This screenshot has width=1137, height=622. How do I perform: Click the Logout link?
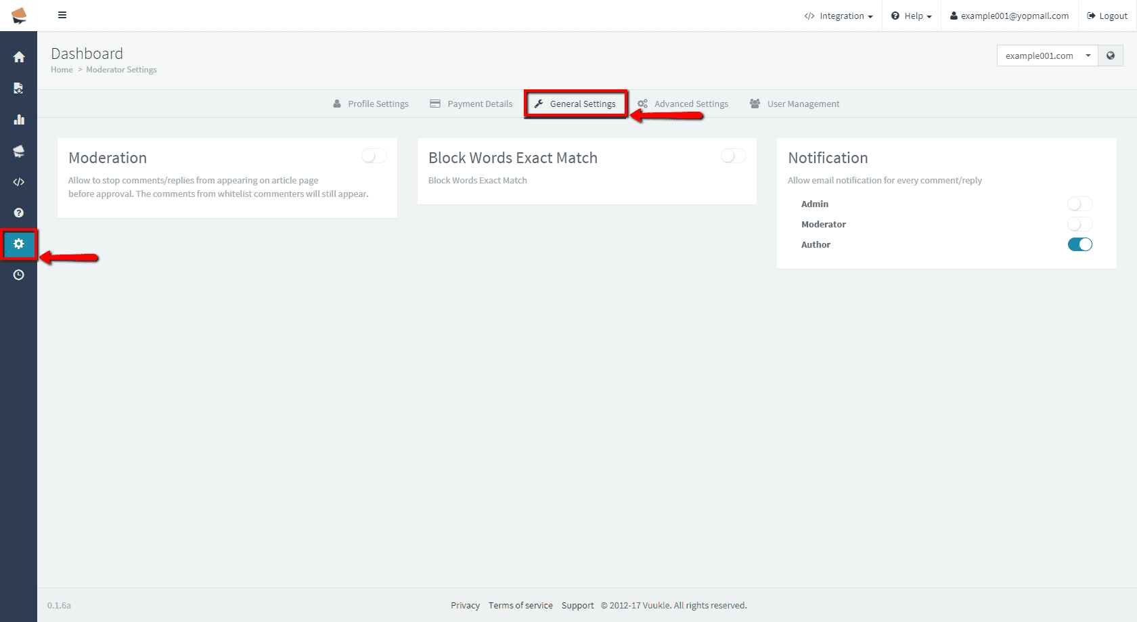[1107, 16]
